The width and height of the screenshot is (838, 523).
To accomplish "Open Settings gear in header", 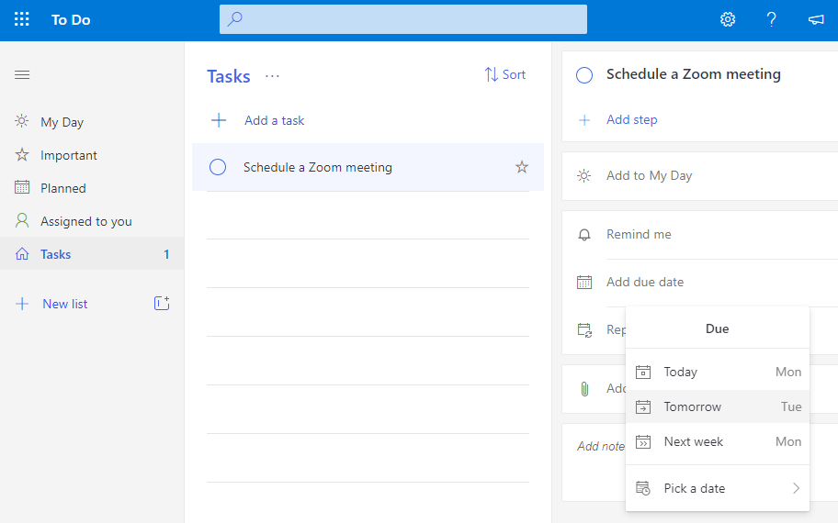I will pyautogui.click(x=728, y=19).
